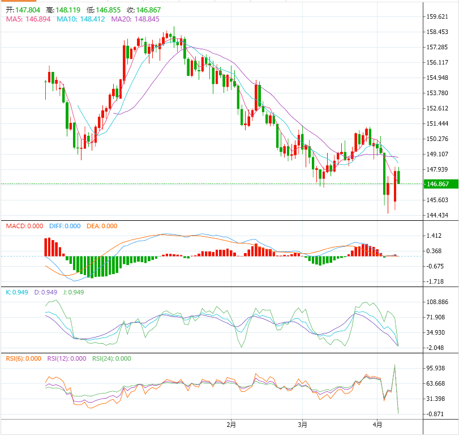Click the MACD: 0.000 indicator label
This screenshot has width=459, height=436.
click(24, 226)
